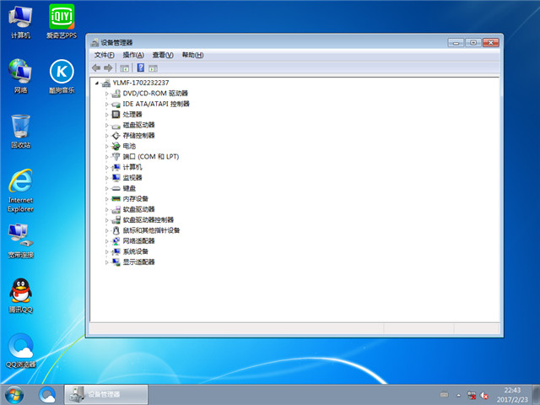Click the muted volume tray icon
The image size is (540, 405).
coord(484,395)
